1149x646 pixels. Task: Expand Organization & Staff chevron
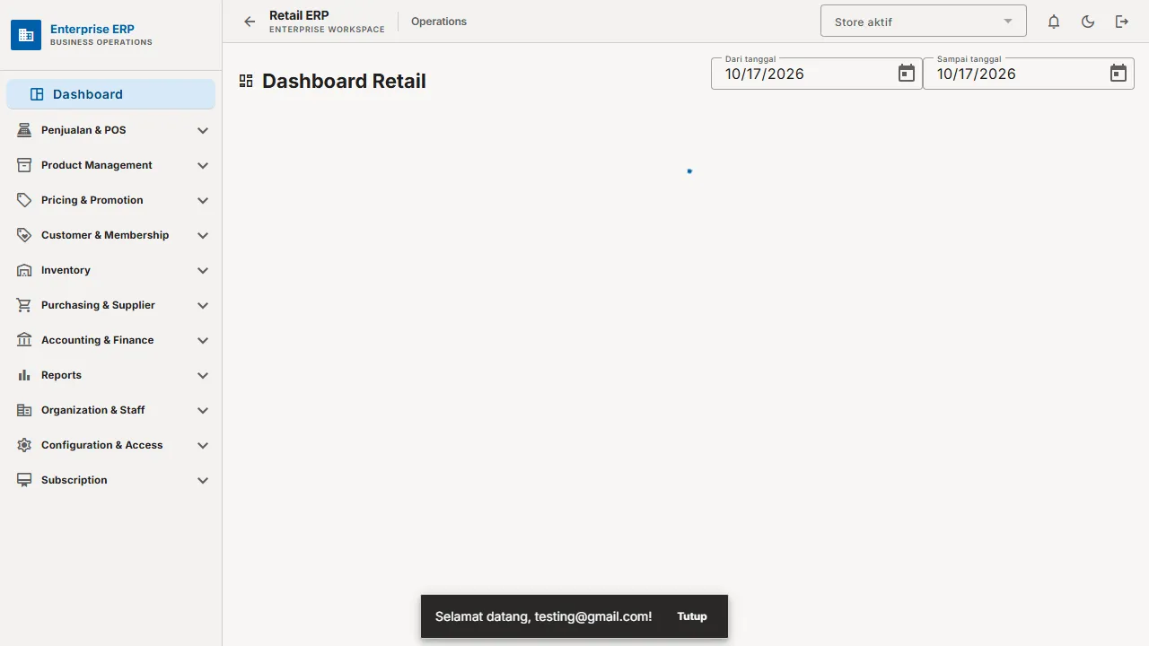pyautogui.click(x=203, y=410)
